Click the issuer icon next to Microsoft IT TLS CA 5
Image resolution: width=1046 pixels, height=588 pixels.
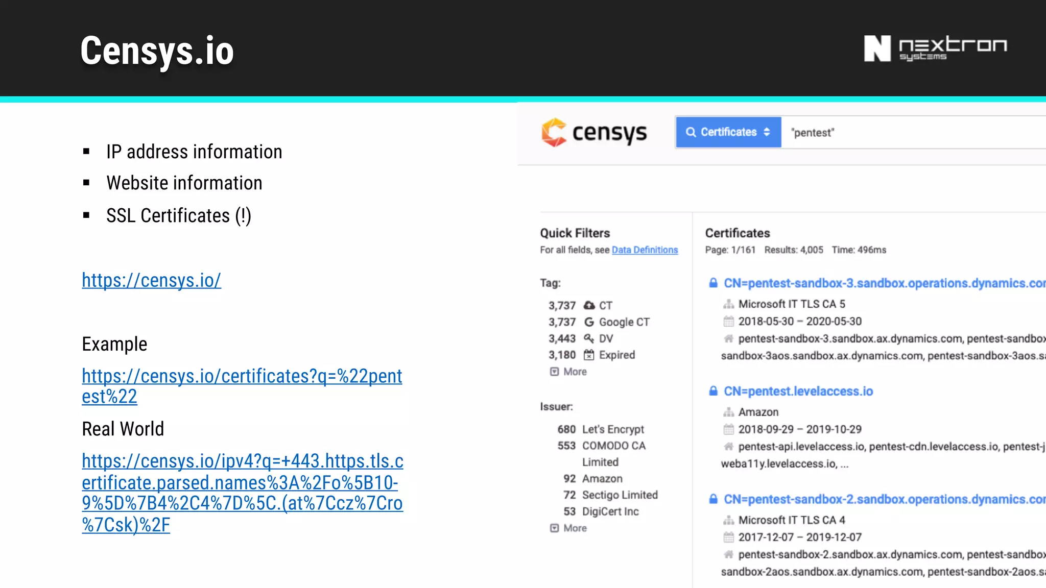click(728, 304)
